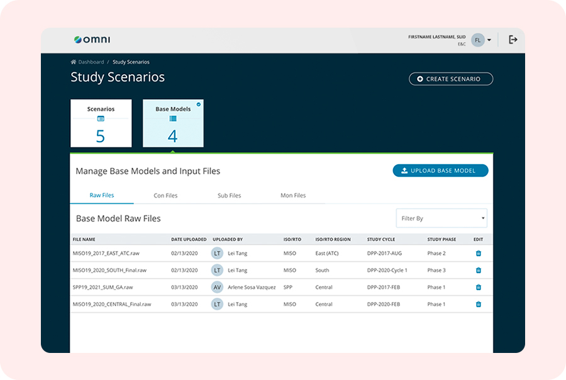Open the FL user avatar
This screenshot has height=380, width=566.
pyautogui.click(x=477, y=40)
